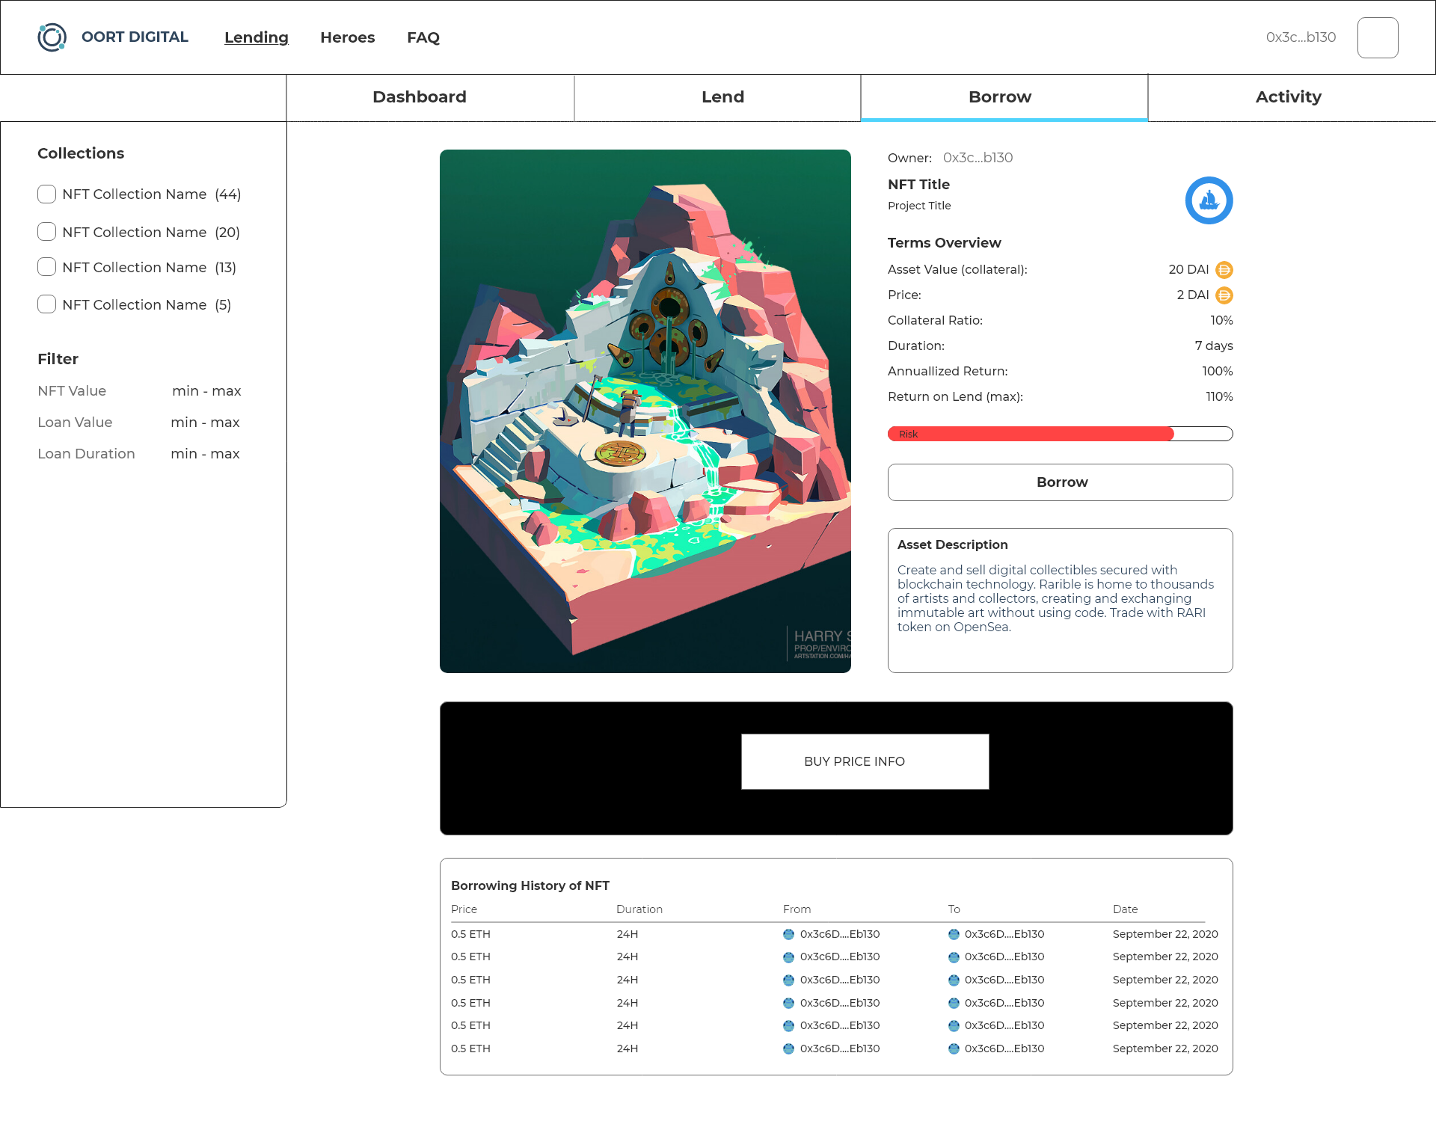The image size is (1436, 1136).
Task: Click the Project Title text
Action: pyautogui.click(x=919, y=206)
